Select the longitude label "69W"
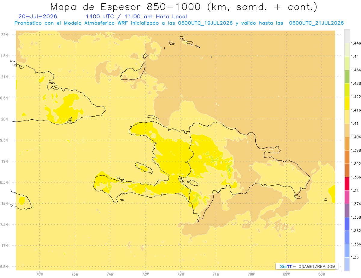Image resolution: width=361 pixels, height=278 pixels. [286, 274]
